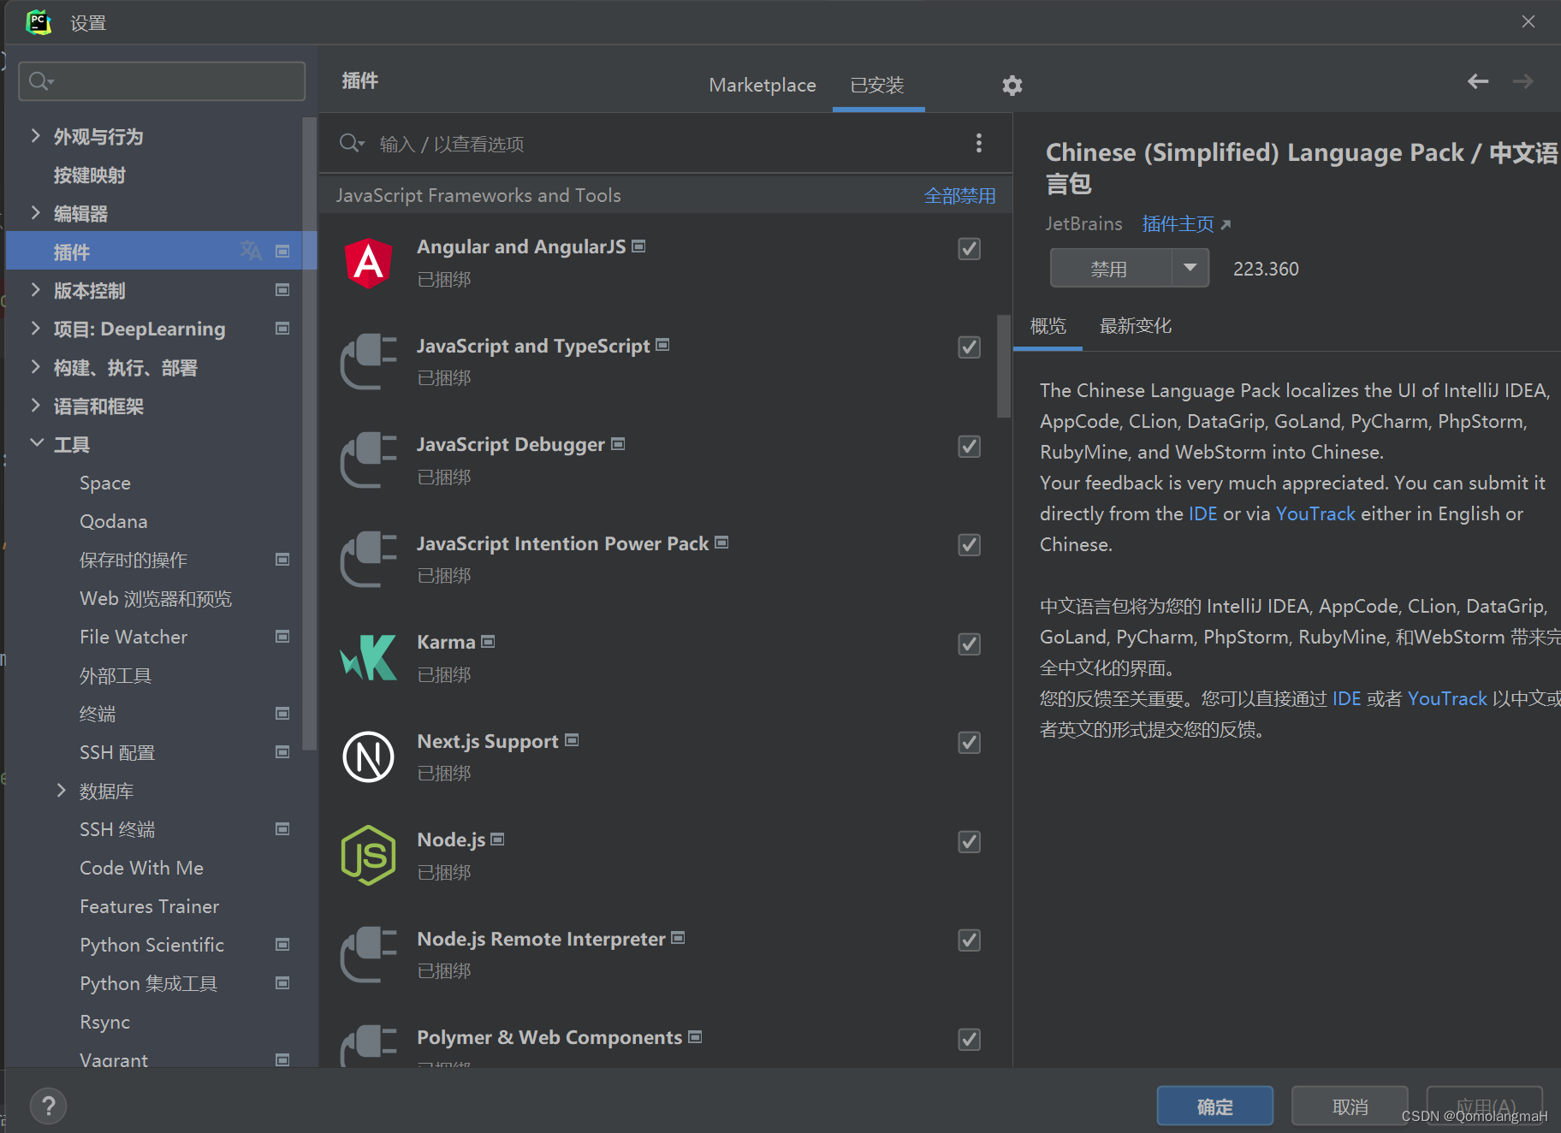Click project-level icon beside Python Scientific
The height and width of the screenshot is (1133, 1561).
coord(282,945)
